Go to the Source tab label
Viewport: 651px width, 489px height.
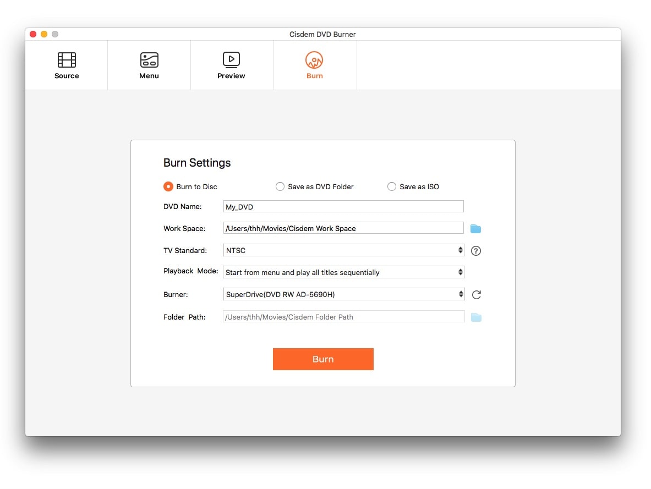(67, 76)
